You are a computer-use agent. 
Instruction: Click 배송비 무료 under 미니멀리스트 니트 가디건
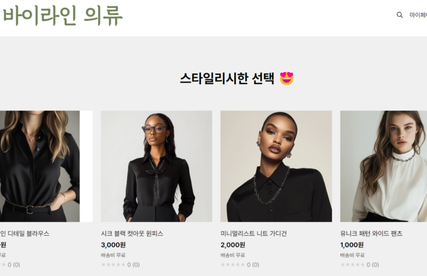233,255
